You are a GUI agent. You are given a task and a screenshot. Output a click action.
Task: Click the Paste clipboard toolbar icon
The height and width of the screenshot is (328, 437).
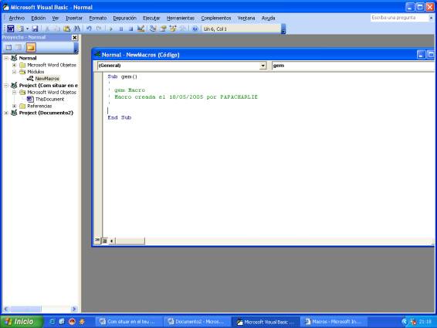coord(66,29)
